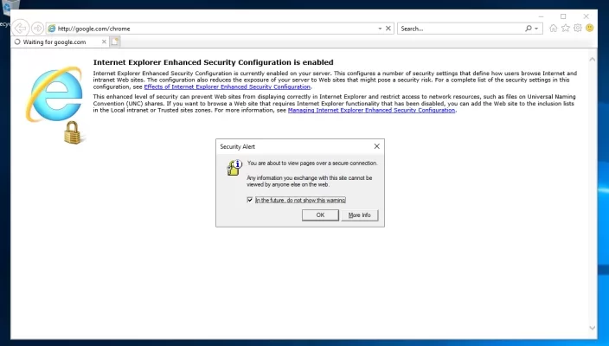Viewport: 609px width, 346px height.
Task: Open 'Managing Internet Explorer Enhanced Security Configuration' link
Action: tap(371, 110)
